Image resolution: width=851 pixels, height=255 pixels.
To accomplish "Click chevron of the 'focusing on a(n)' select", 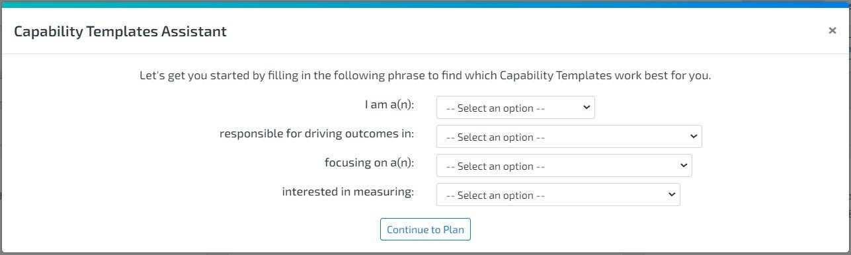I will (x=683, y=165).
